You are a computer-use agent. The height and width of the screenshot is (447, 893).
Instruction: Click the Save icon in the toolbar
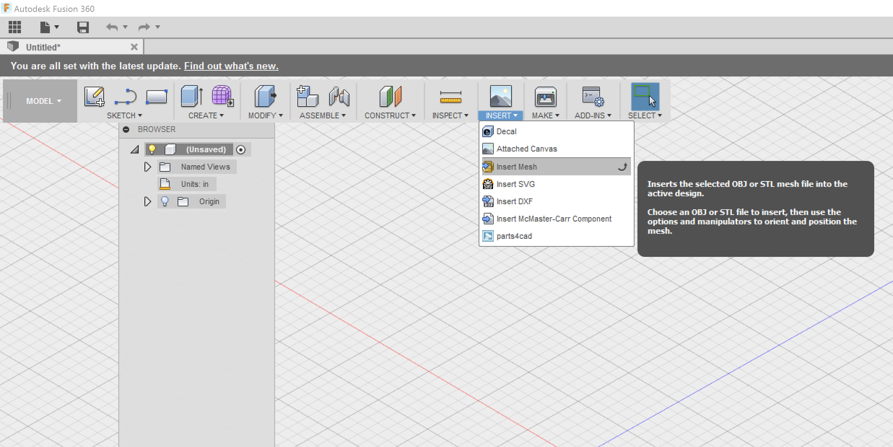(83, 27)
